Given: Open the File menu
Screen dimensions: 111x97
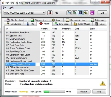Looking at the screenshot, I should (x=4, y=8).
